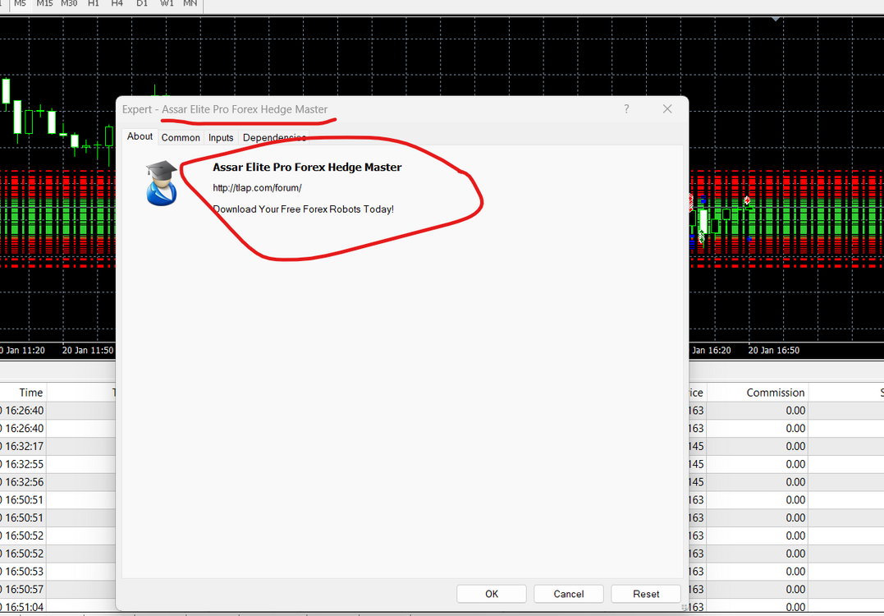Open help with the question mark button
Viewport: 884px width, 616px height.
tap(626, 109)
